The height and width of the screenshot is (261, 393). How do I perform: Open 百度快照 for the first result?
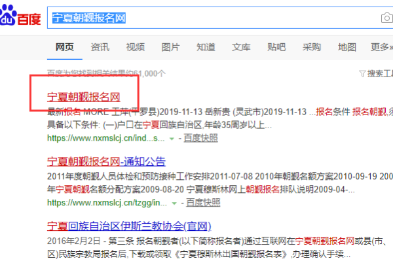(201, 138)
